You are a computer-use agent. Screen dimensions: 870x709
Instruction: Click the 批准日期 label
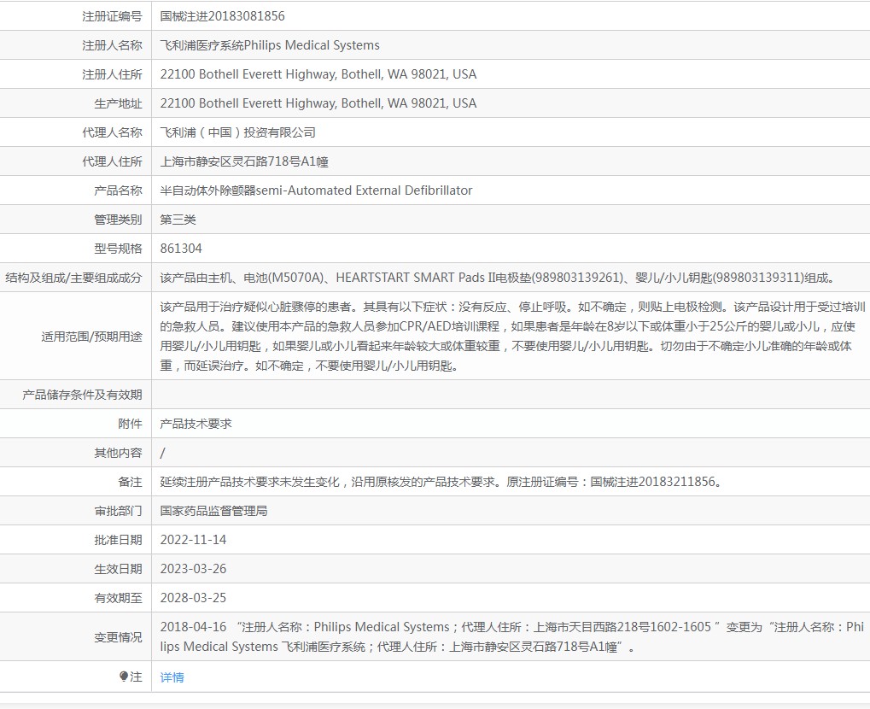pyautogui.click(x=118, y=540)
